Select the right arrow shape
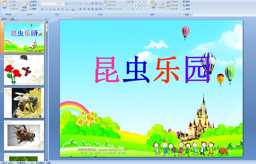 point(142,5)
